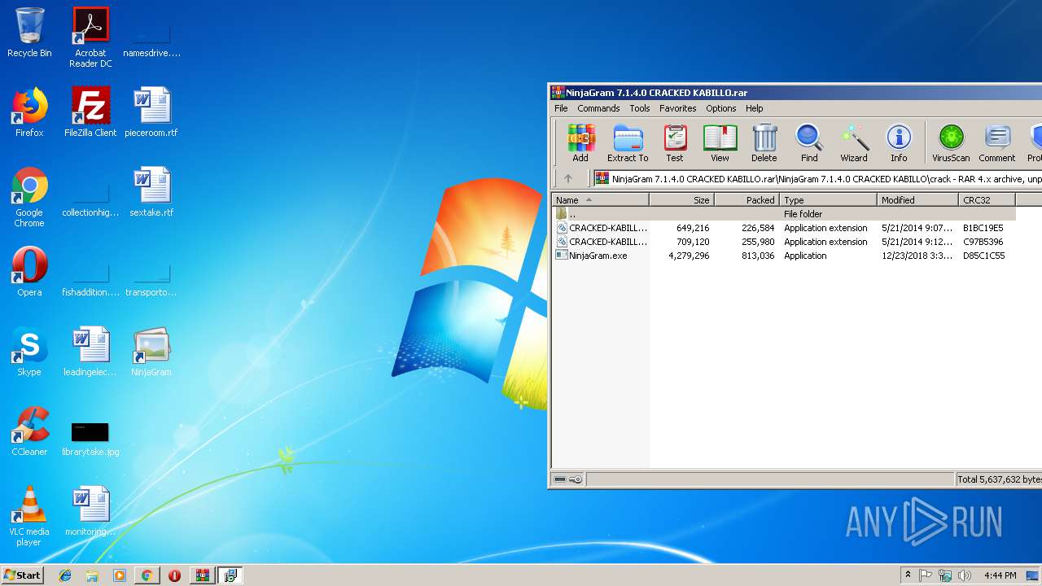Click the archive path address field
This screenshot has height=586, width=1042.
point(817,178)
